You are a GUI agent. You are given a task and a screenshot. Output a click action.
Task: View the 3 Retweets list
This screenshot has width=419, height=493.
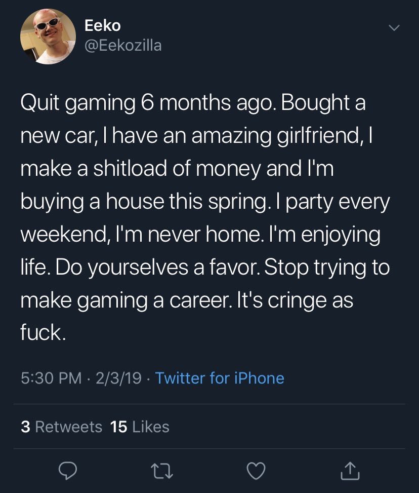(62, 427)
